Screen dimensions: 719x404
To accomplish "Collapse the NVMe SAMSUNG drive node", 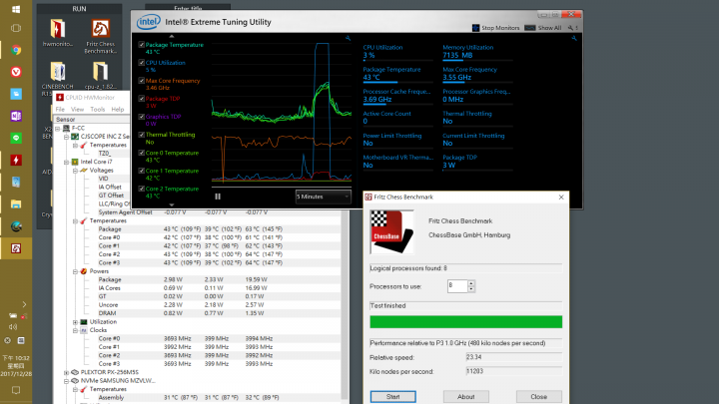I will [x=67, y=381].
